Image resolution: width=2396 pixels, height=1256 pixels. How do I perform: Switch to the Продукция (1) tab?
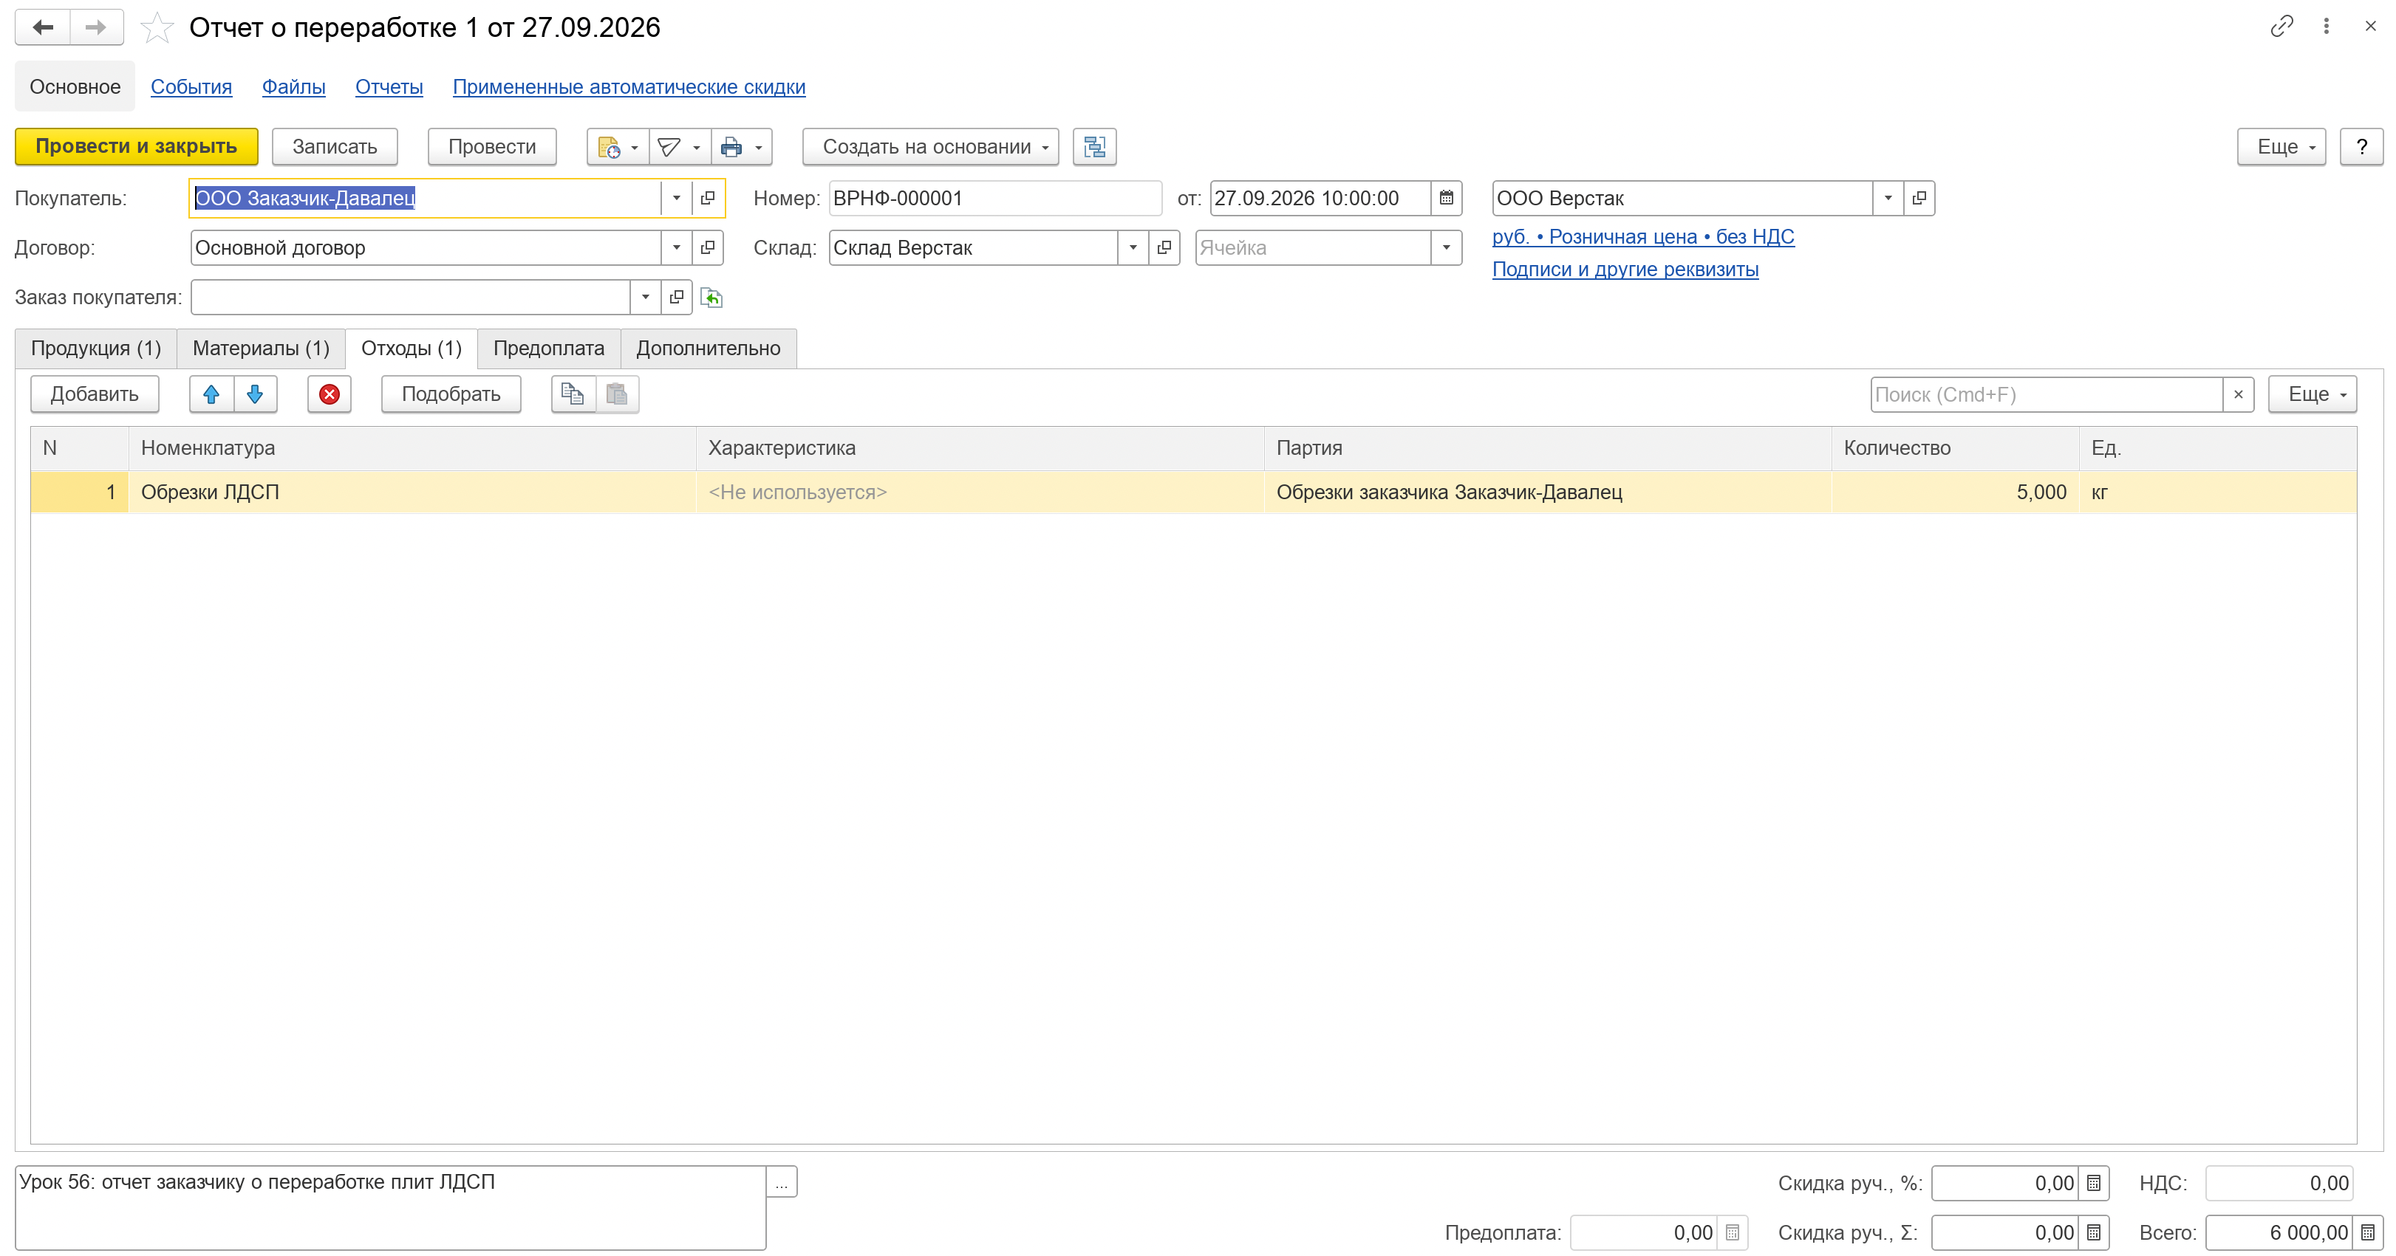point(96,349)
